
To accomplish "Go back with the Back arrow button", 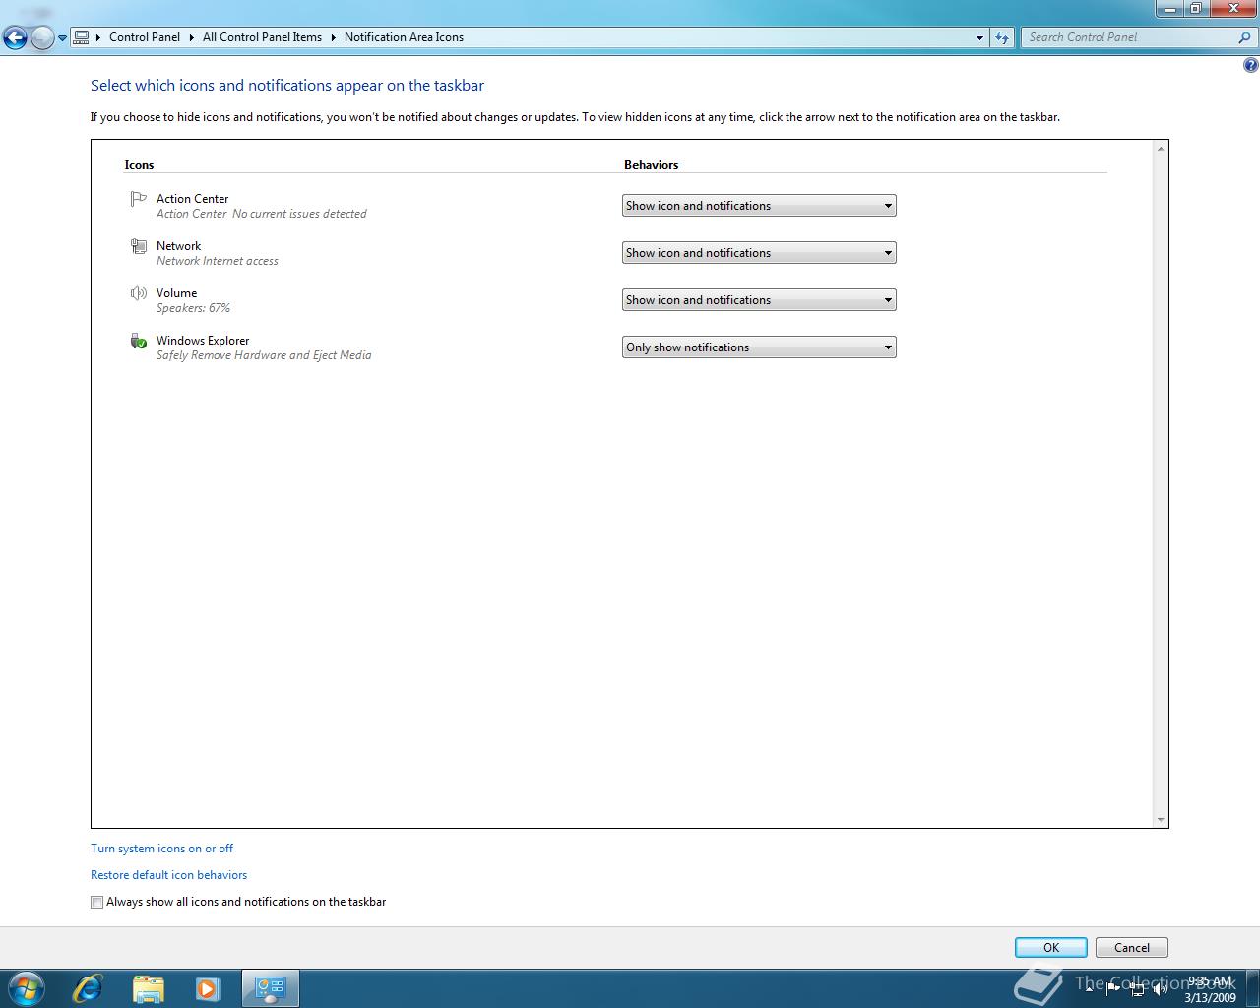I will [x=15, y=38].
